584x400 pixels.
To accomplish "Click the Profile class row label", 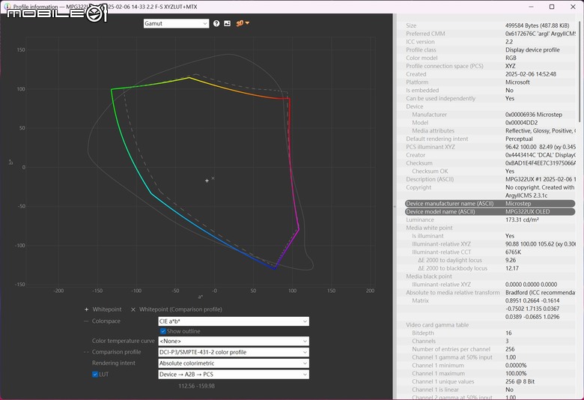I will (x=421, y=50).
